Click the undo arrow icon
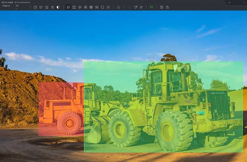Screen dimensions: 247x162 pyautogui.click(x=124, y=7)
